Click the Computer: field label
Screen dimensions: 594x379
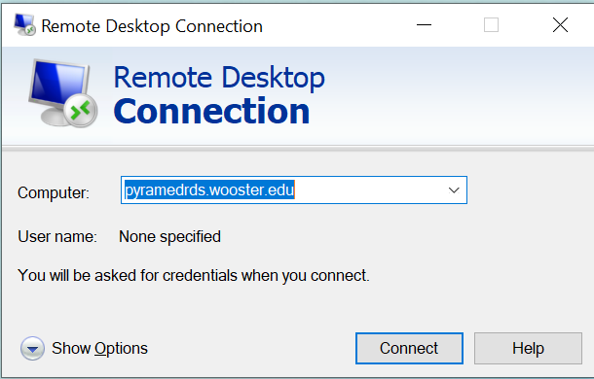tap(54, 193)
